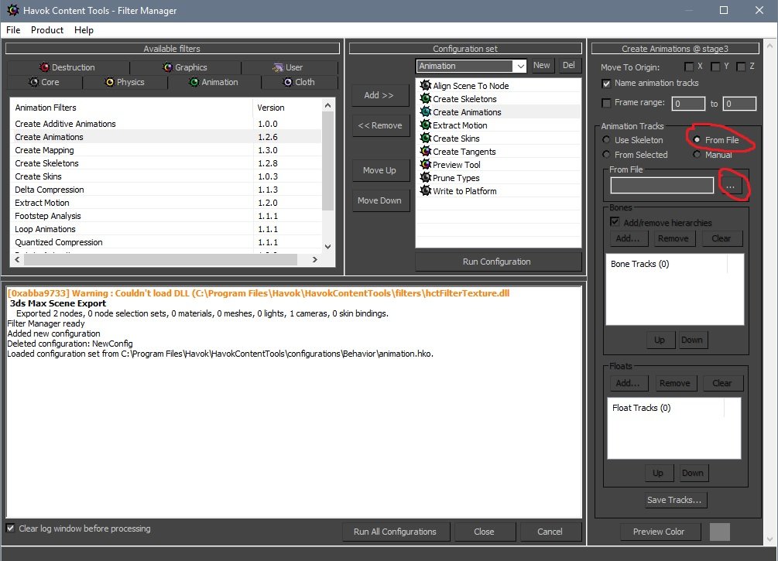Click the Create Skeletons gear icon in configuration
Image resolution: width=778 pixels, height=561 pixels.
pyautogui.click(x=425, y=99)
